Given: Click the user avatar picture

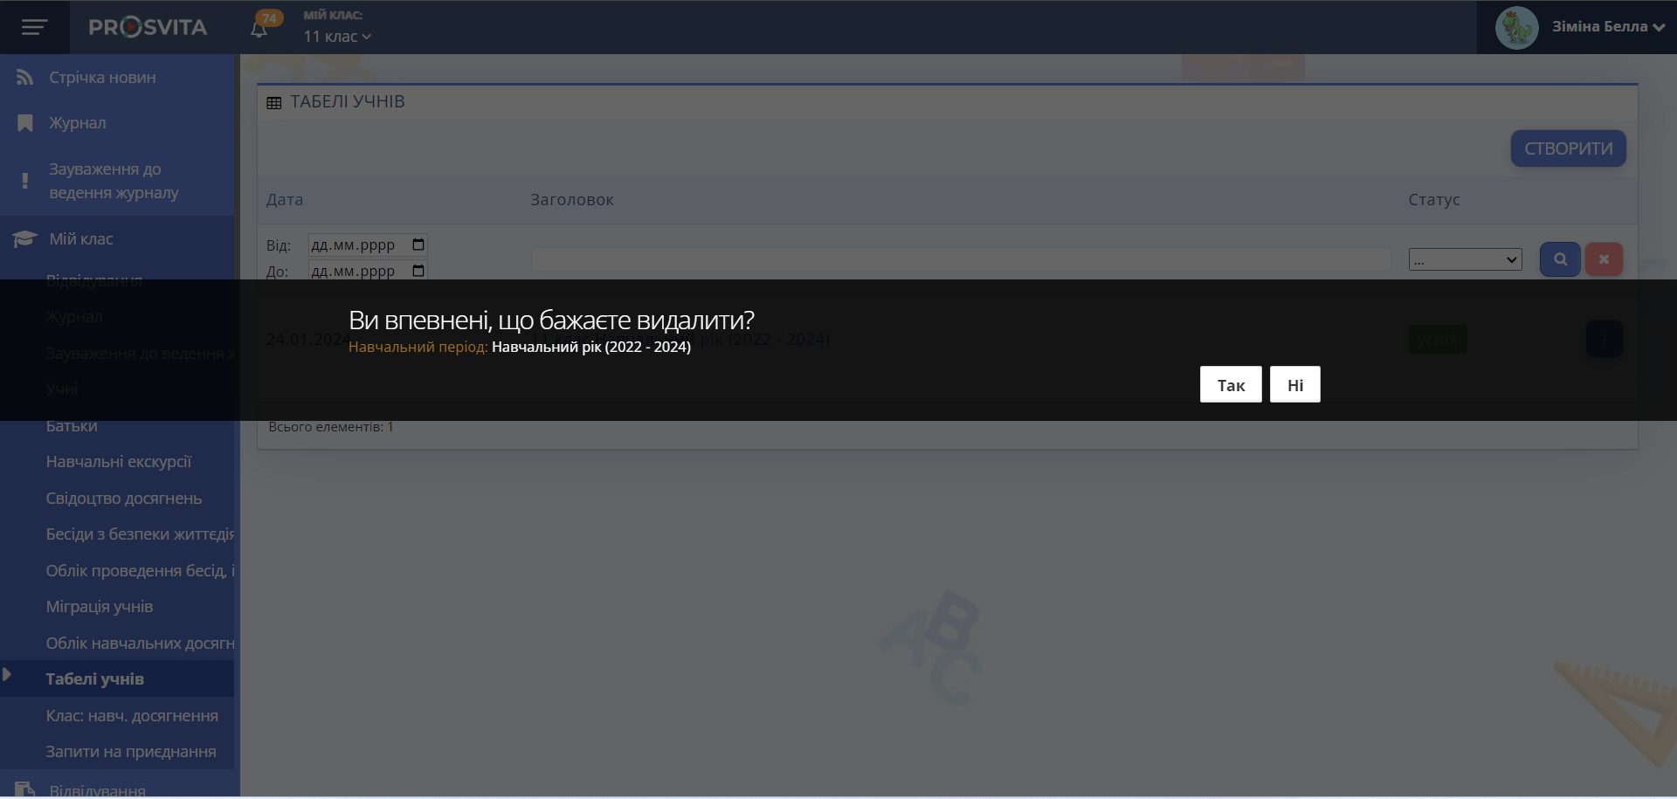Looking at the screenshot, I should 1516,28.
